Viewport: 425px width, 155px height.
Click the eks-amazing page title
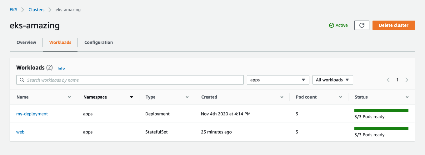click(x=35, y=25)
